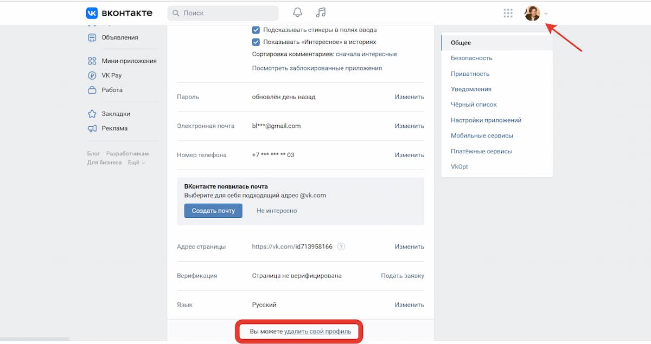651x344 pixels.
Task: Open the Чёрный список settings section
Action: pos(474,105)
